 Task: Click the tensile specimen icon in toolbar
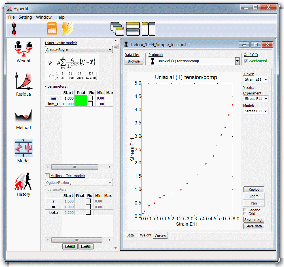click(14, 29)
